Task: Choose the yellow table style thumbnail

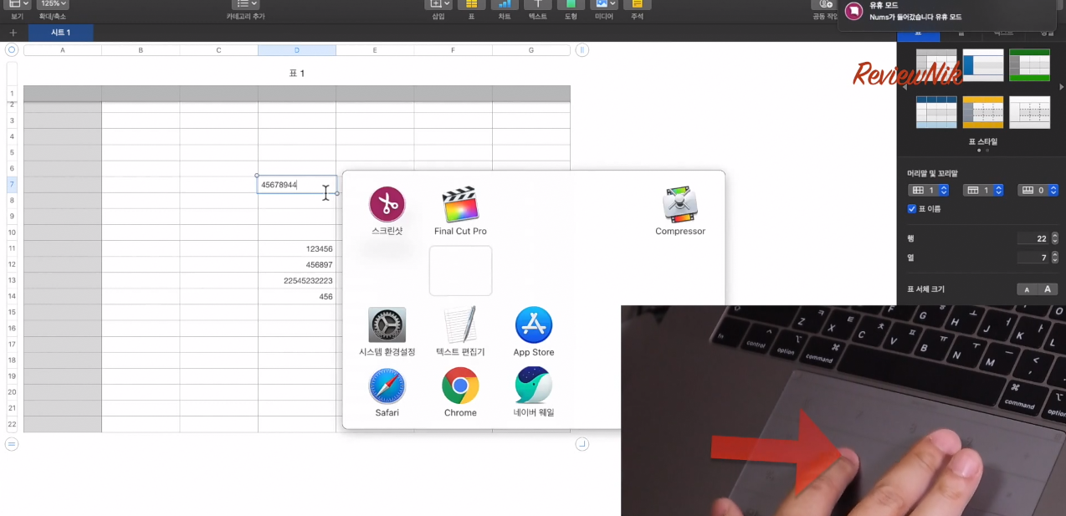Action: coord(983,112)
